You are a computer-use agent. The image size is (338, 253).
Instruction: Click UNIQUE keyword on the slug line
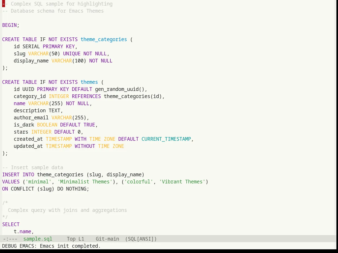coord(72,53)
